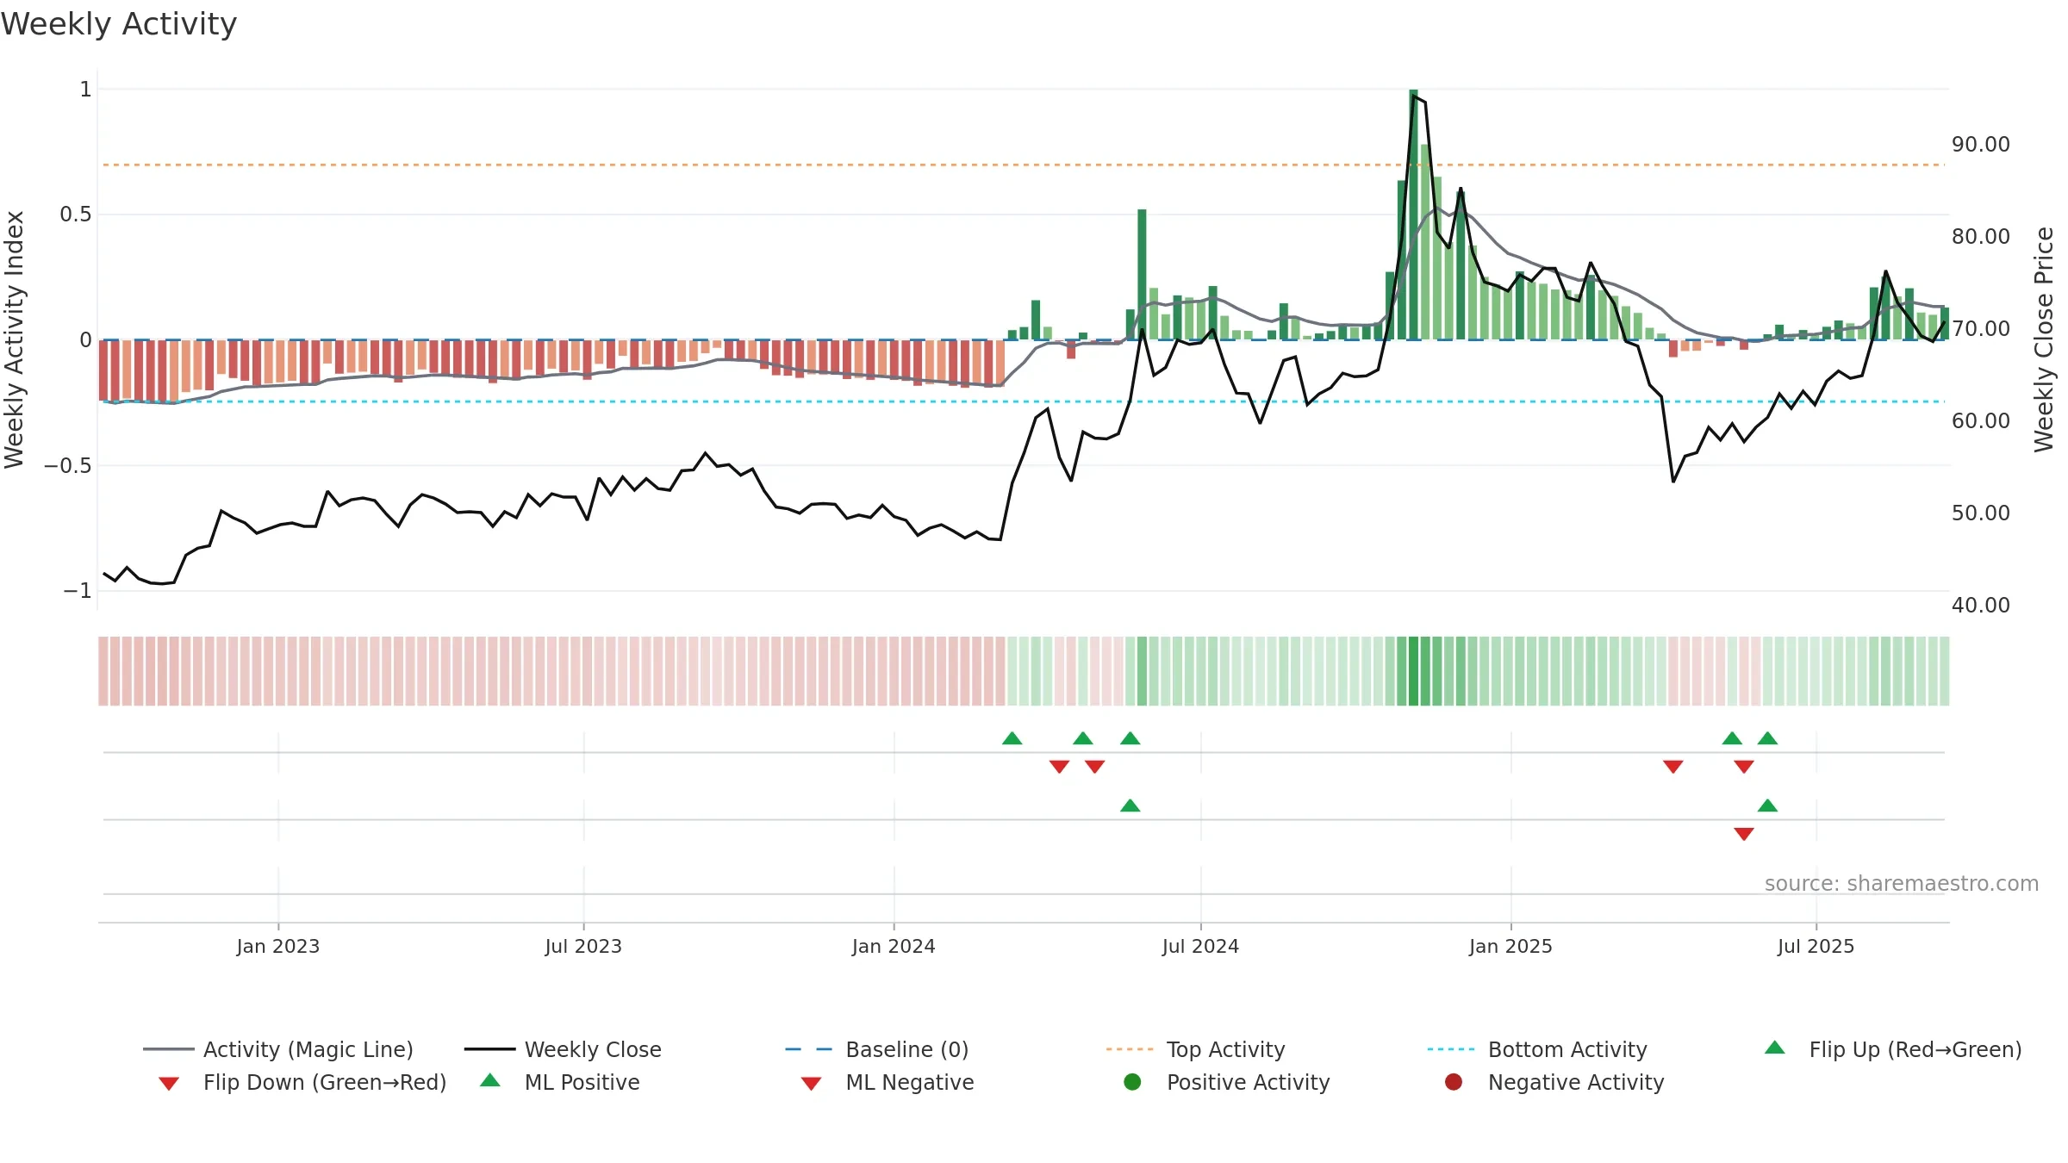Click the green triangle icon beside ML Positive
Viewport: 2068px width, 1163px height.
tap(490, 1080)
